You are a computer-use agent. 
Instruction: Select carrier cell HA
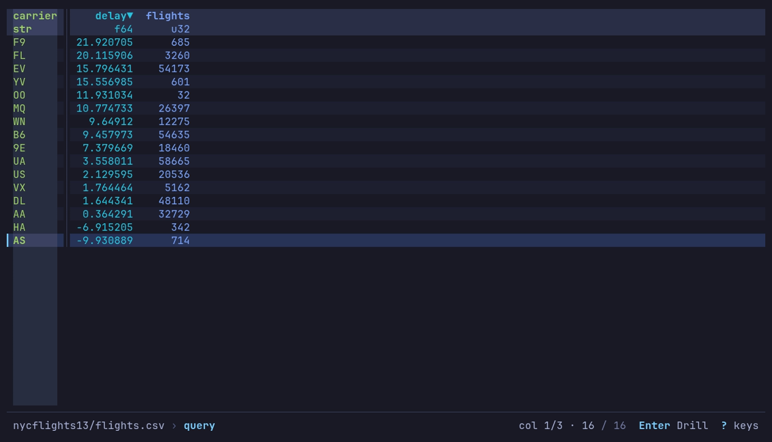pyautogui.click(x=19, y=227)
